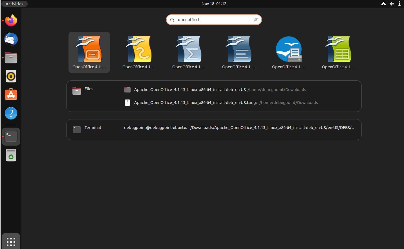Open OpenOffice Writer document icon

(239, 52)
